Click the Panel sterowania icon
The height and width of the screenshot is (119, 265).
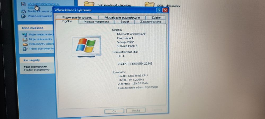click(25, 49)
